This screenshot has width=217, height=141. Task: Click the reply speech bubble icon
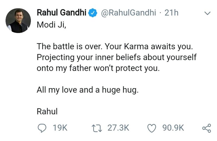pyautogui.click(x=41, y=128)
